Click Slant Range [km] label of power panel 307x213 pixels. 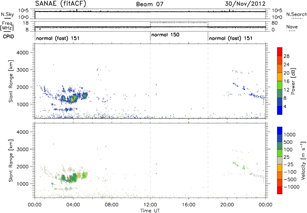[11, 81]
